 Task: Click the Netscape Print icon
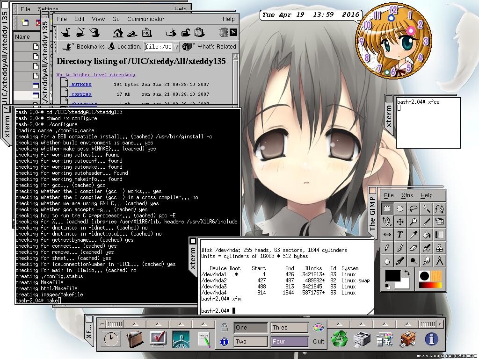pyautogui.click(x=172, y=33)
